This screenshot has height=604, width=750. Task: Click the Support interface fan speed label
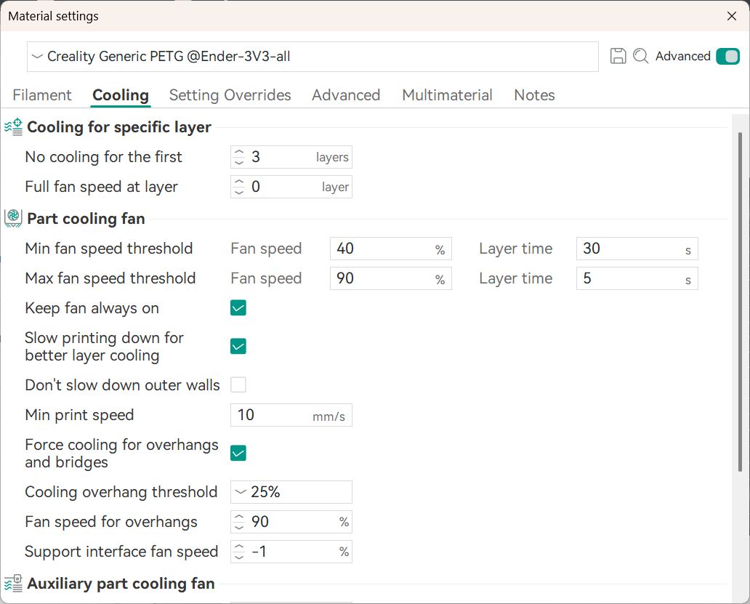click(121, 552)
